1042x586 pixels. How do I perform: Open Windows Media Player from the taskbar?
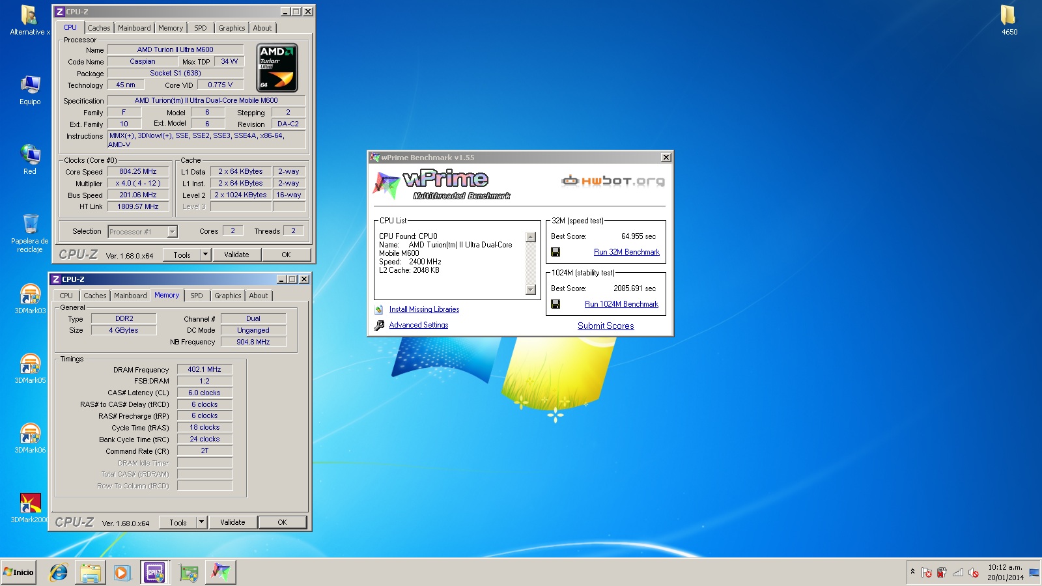click(122, 572)
